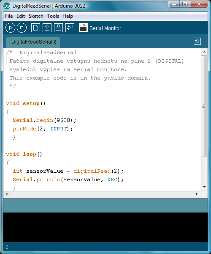
Task: Click the 'void loop()' line
Action: (x=24, y=154)
